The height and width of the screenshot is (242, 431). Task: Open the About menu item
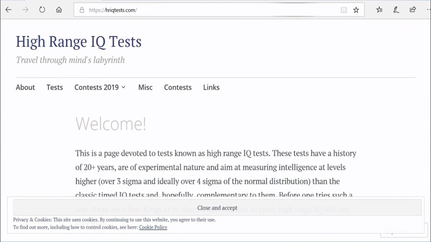coord(25,87)
